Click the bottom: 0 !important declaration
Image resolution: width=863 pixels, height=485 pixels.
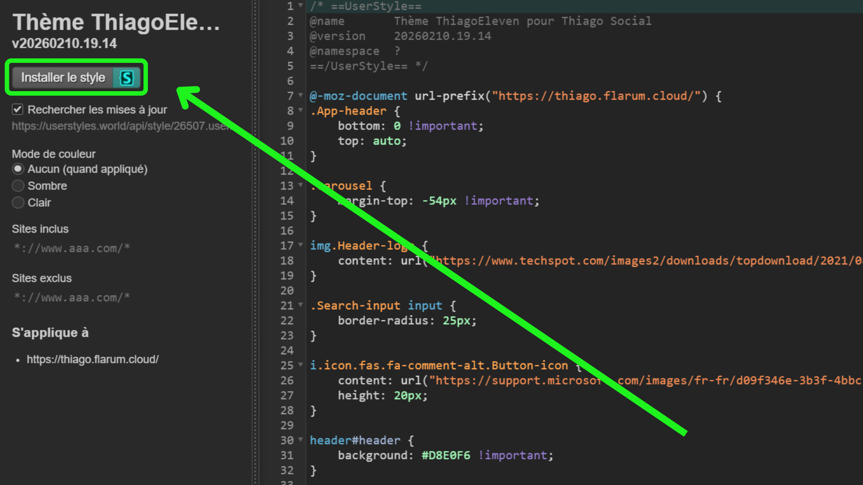410,126
